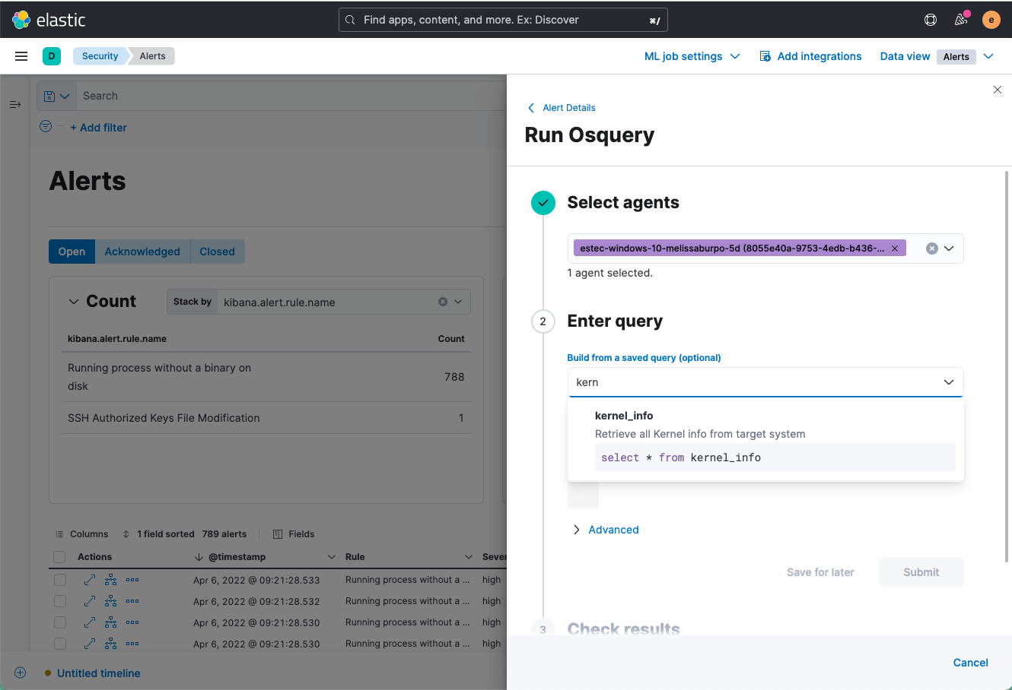View details of 09:21:28.533 alert

(90, 580)
